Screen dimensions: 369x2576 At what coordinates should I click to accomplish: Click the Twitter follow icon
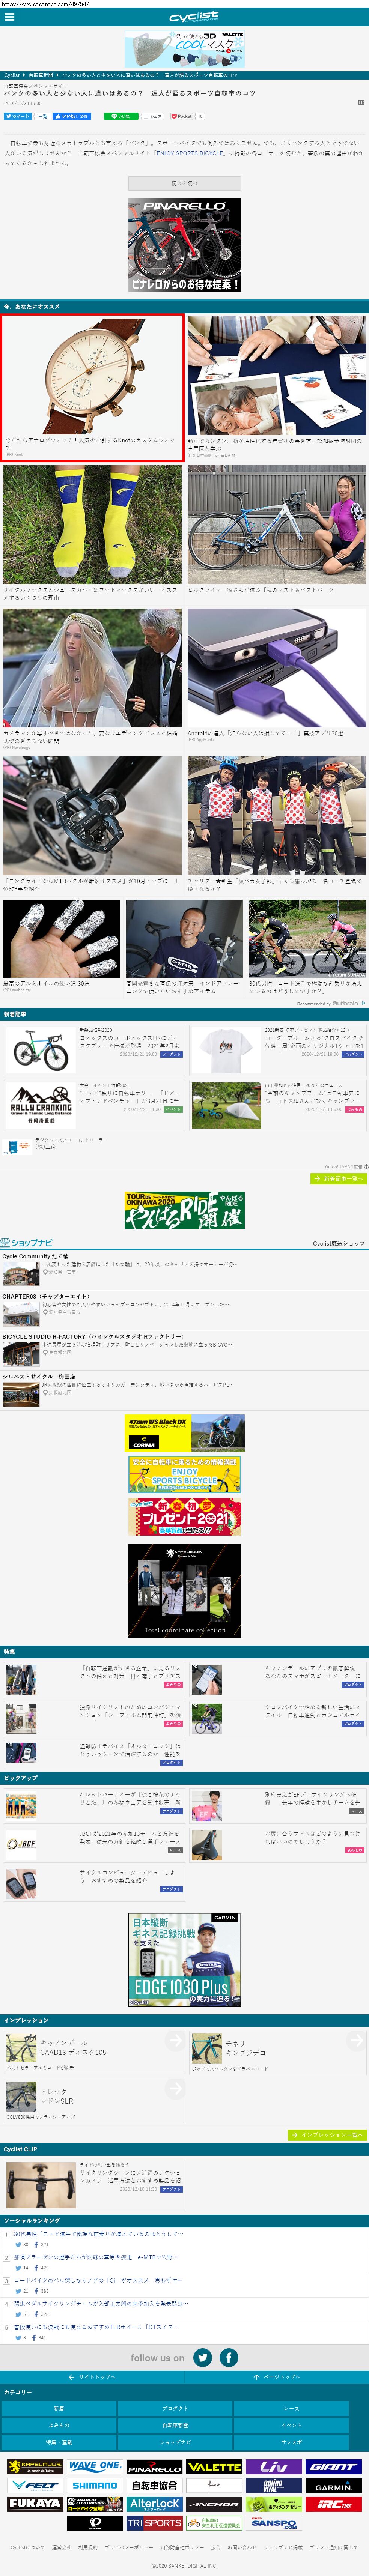(203, 2357)
